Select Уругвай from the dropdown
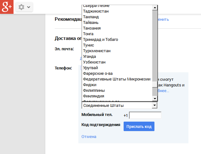The height and width of the screenshot is (154, 201). pyautogui.click(x=91, y=68)
